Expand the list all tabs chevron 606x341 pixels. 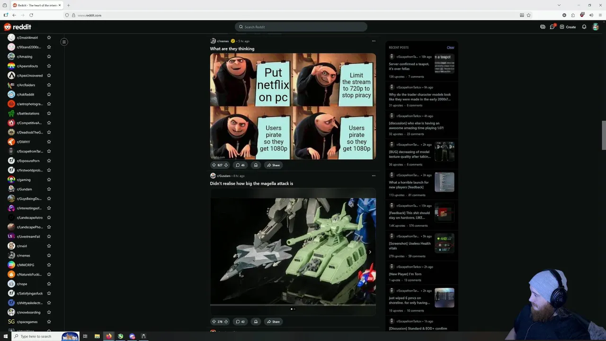point(559,5)
